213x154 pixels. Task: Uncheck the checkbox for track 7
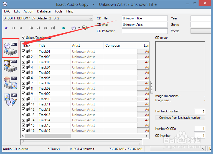[x=23, y=83]
